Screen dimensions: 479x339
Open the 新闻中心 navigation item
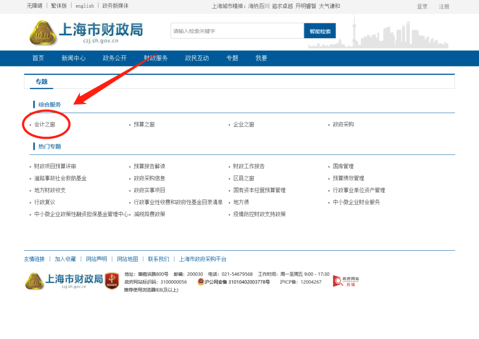[x=73, y=58]
